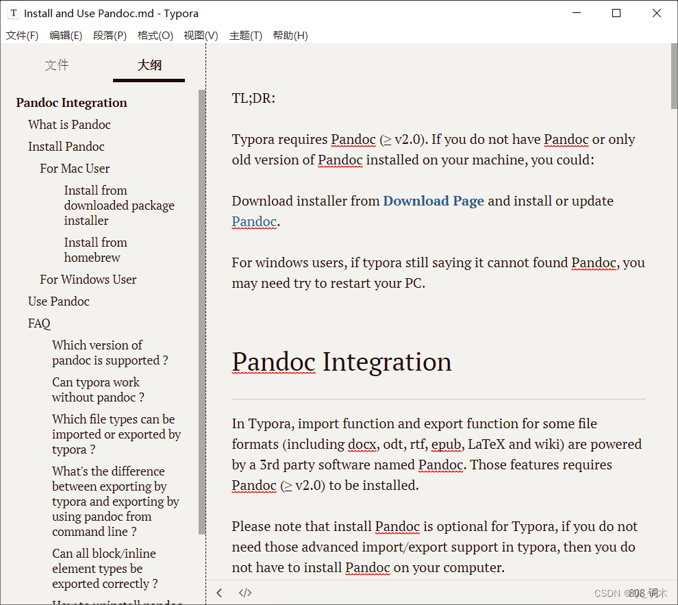
Task: Click the blue Pandoc link after 'update'
Action: [x=254, y=222]
